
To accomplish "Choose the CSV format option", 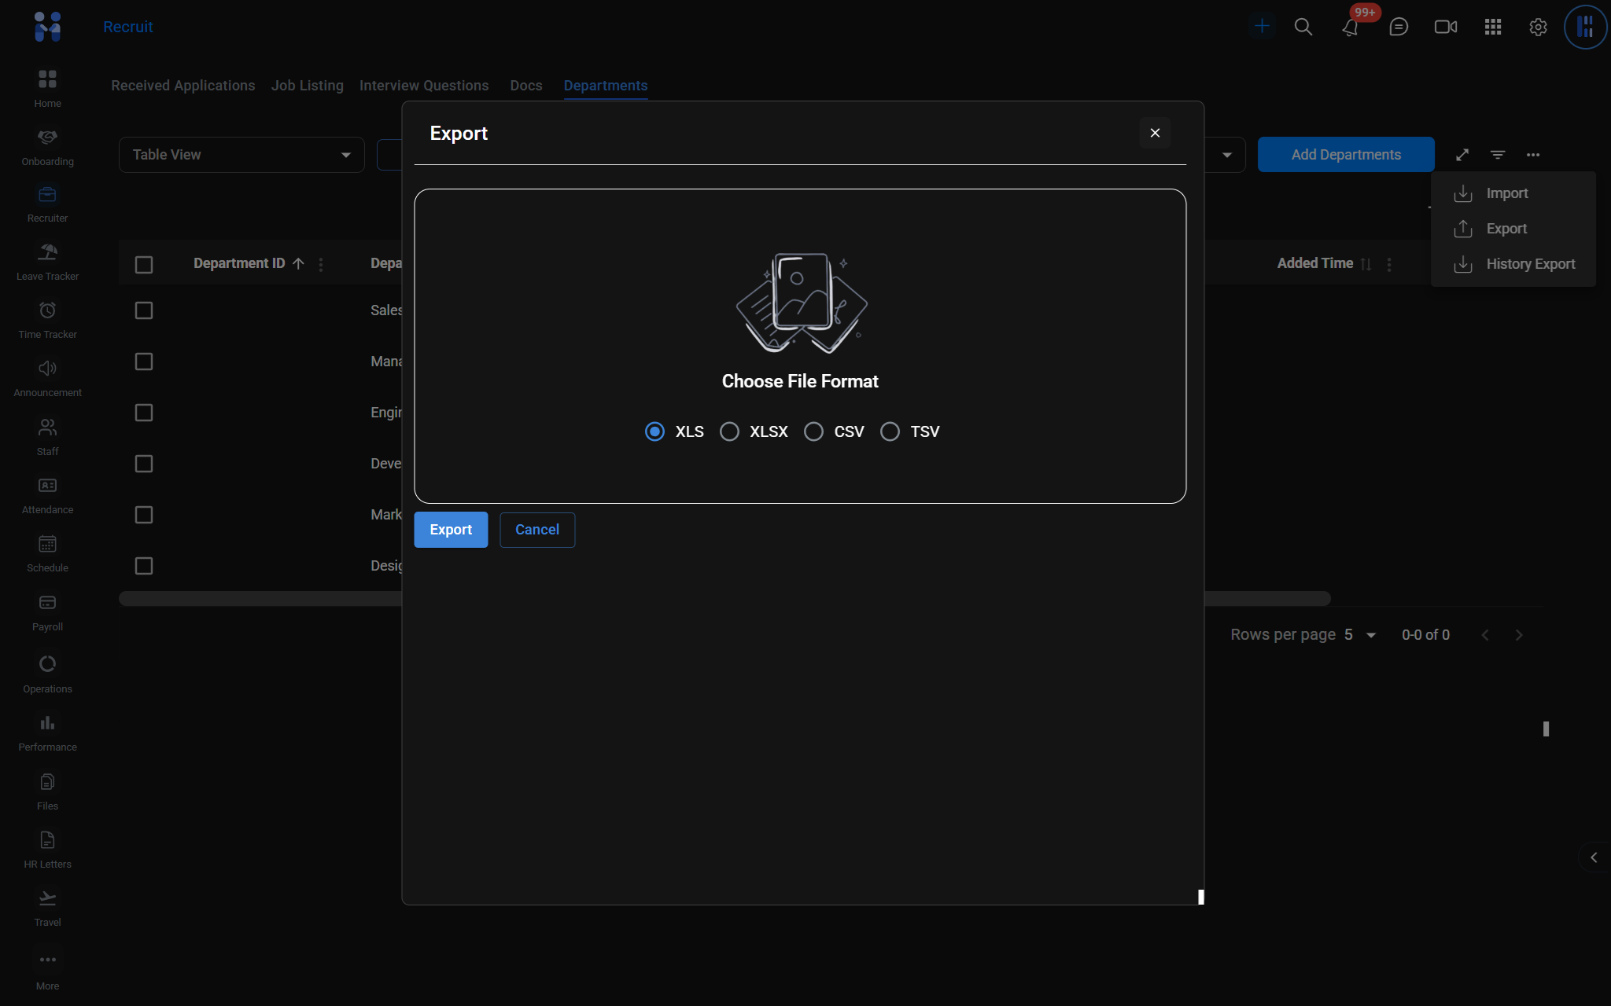I will pos(813,431).
